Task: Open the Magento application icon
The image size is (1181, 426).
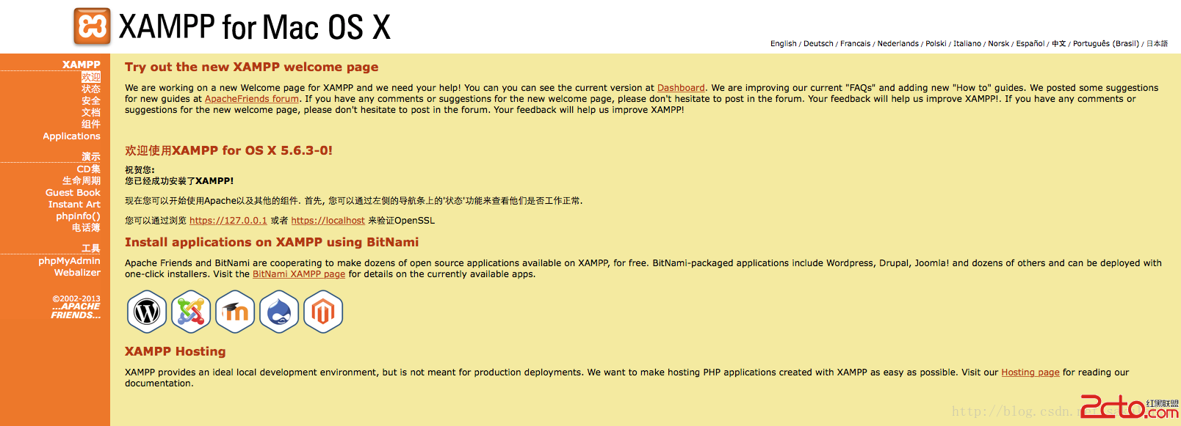Action: pyautogui.click(x=323, y=312)
